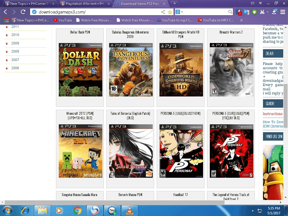The width and height of the screenshot is (288, 216).
Task: Click Berserk Musou PSN title
Action: tap(130, 195)
